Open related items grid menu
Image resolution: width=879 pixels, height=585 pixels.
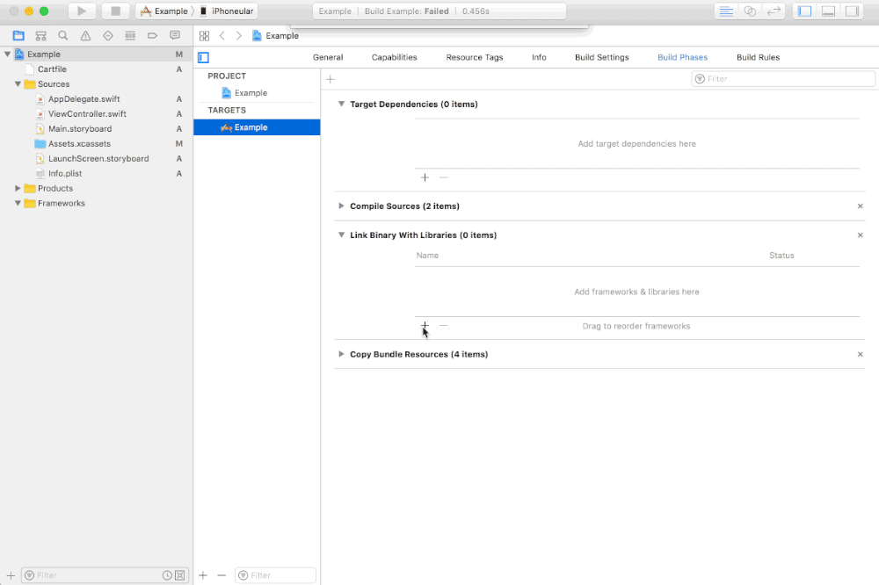click(x=204, y=36)
